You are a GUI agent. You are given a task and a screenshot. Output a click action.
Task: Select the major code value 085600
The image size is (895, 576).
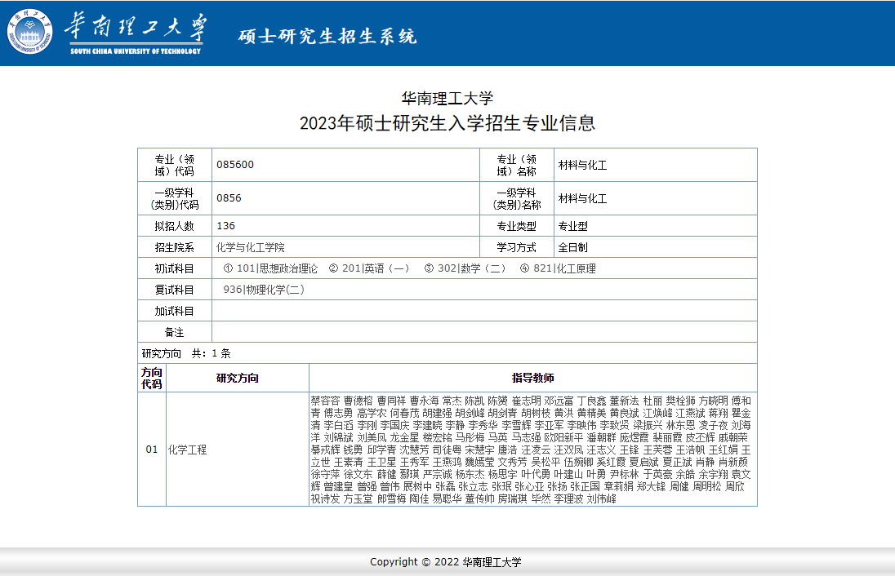(235, 165)
